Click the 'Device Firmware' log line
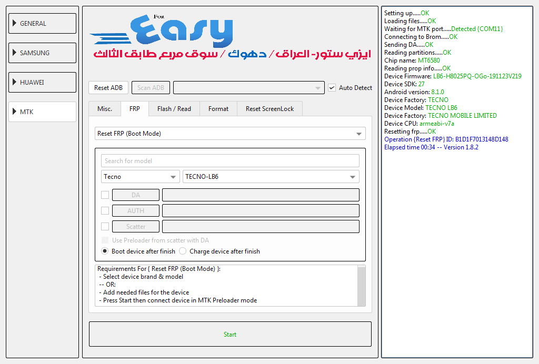Screen dimensions: 539x364 point(453,76)
